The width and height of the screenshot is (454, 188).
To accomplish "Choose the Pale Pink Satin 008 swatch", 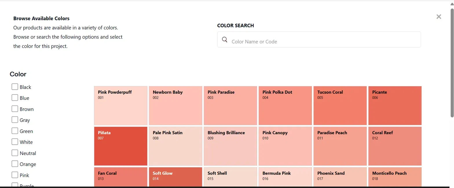I will click(x=175, y=146).
